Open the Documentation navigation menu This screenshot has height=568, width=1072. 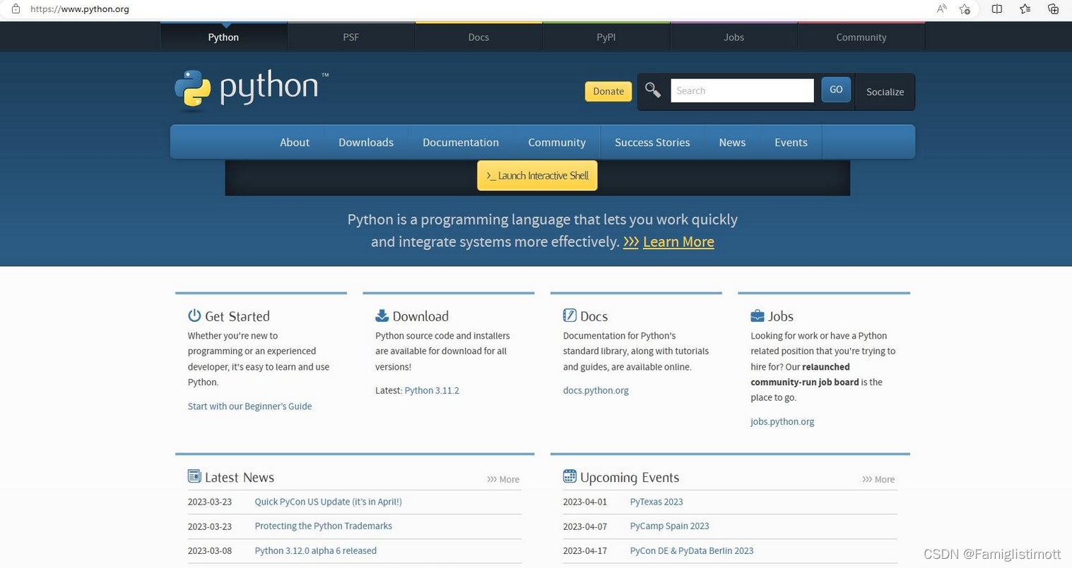(460, 142)
